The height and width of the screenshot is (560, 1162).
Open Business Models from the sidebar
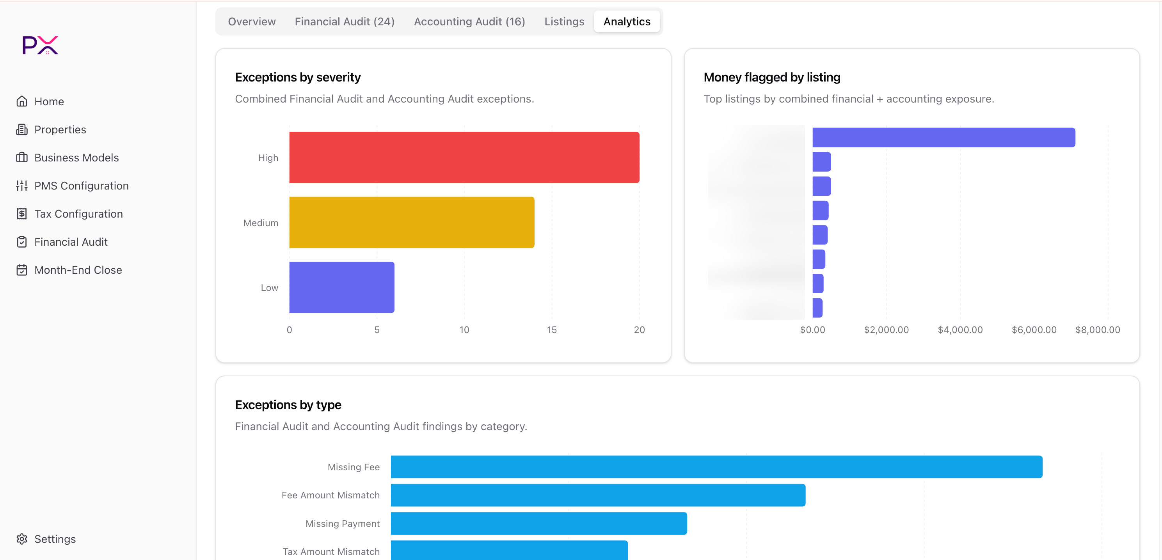tap(77, 158)
